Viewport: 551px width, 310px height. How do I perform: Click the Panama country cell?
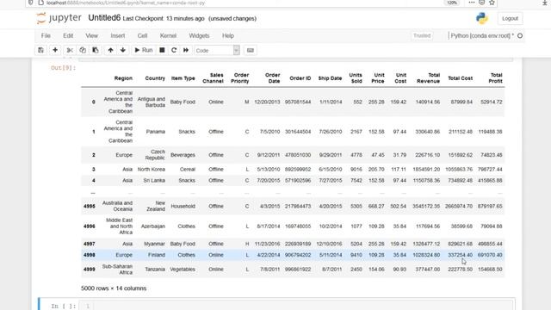(x=155, y=132)
